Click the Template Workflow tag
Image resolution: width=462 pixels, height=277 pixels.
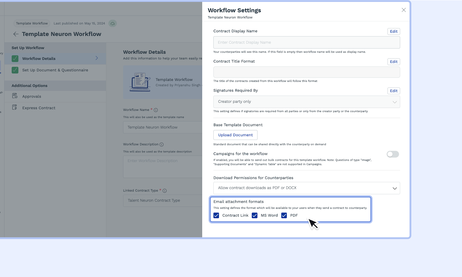tap(32, 23)
